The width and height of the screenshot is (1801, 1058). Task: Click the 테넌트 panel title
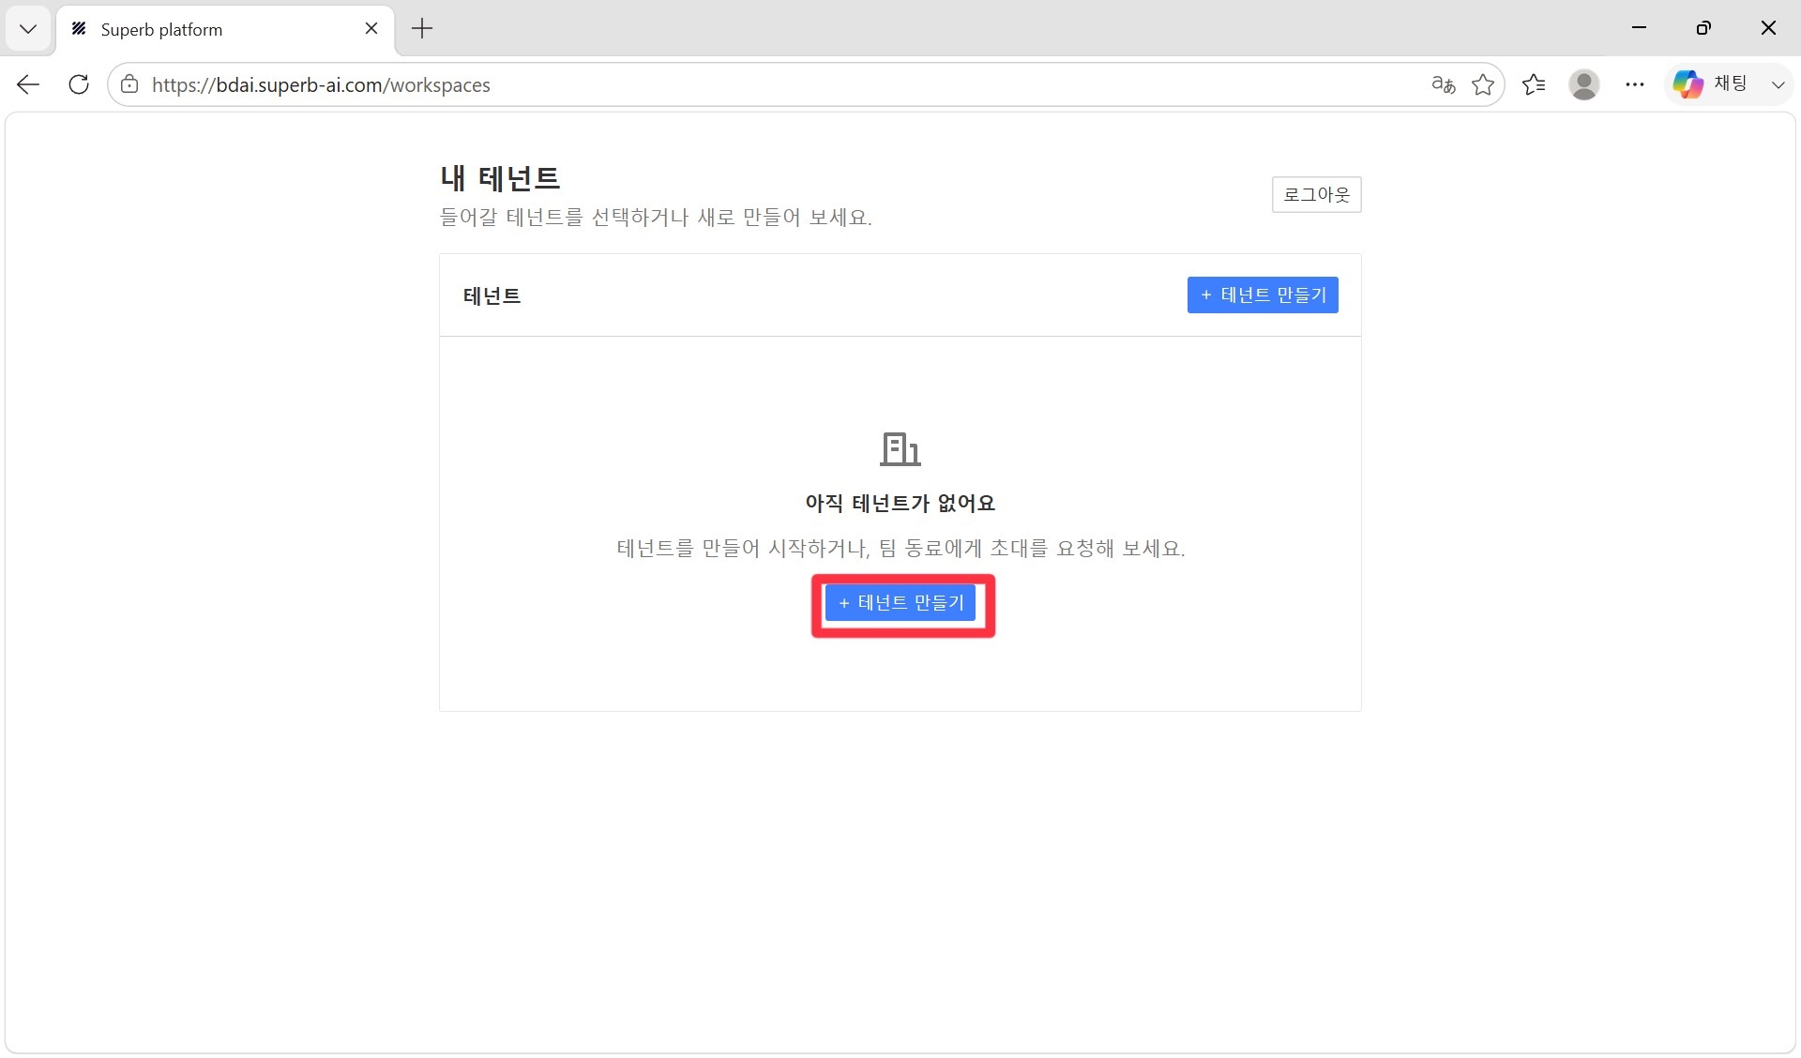[x=492, y=295]
